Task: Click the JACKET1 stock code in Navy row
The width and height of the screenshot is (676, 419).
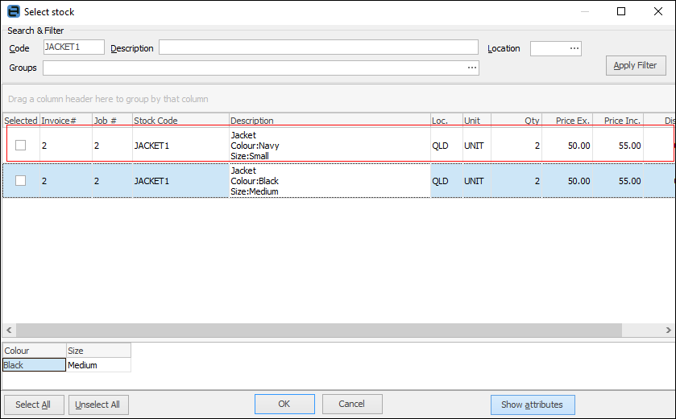Action: pos(151,146)
